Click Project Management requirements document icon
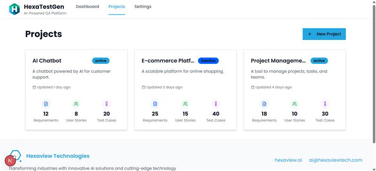Viewport: 376px width, 171px height. [x=264, y=104]
